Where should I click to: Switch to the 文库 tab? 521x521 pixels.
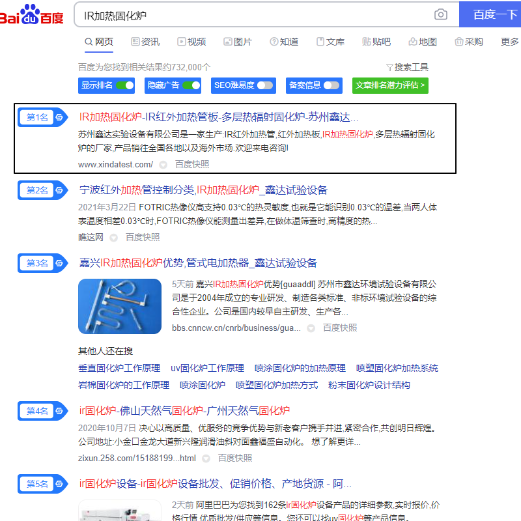click(330, 42)
